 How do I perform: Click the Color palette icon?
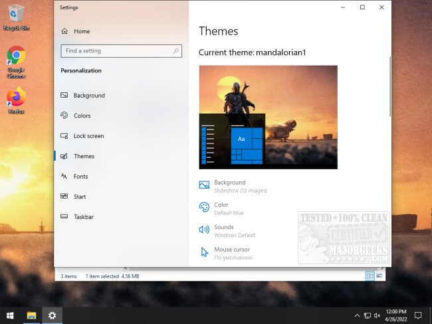[204, 207]
